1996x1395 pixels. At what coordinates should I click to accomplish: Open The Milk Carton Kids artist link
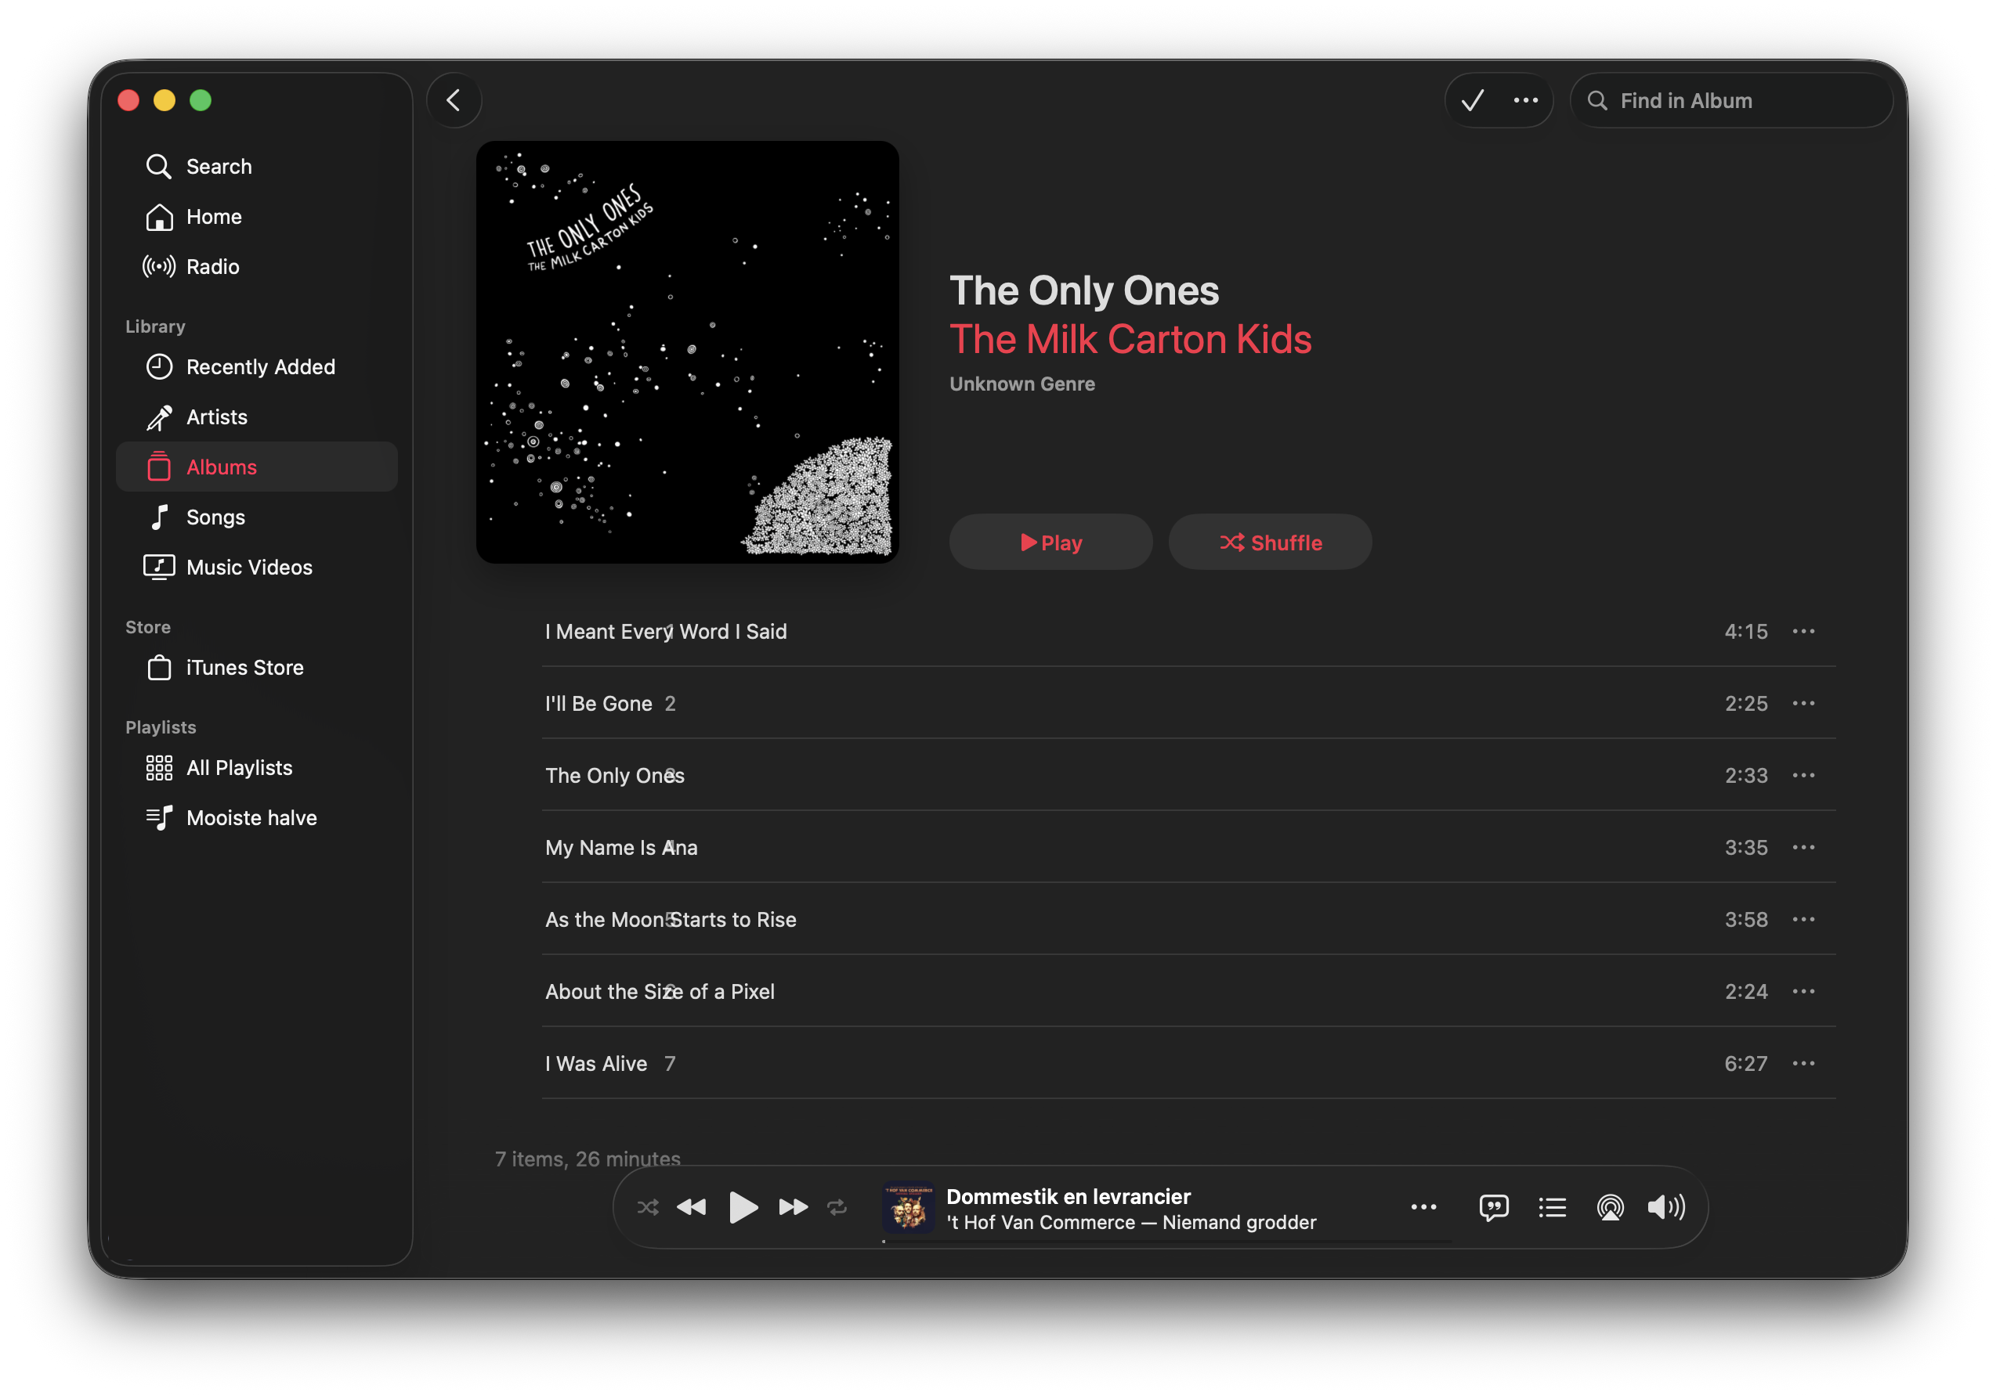[1130, 339]
